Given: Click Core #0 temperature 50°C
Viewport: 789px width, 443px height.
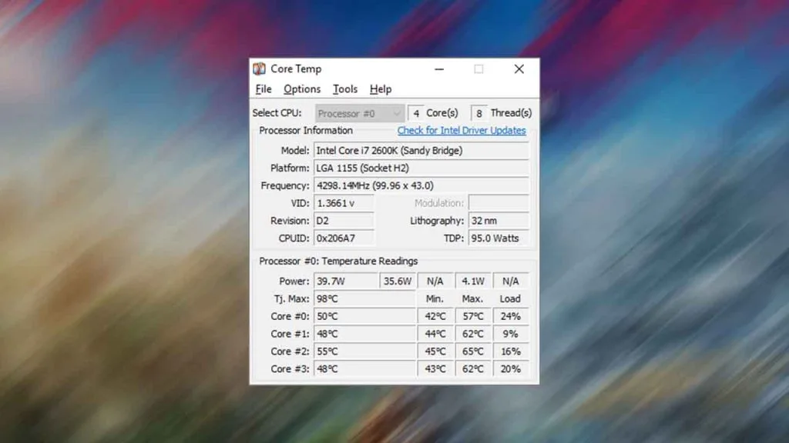Looking at the screenshot, I should tap(364, 316).
